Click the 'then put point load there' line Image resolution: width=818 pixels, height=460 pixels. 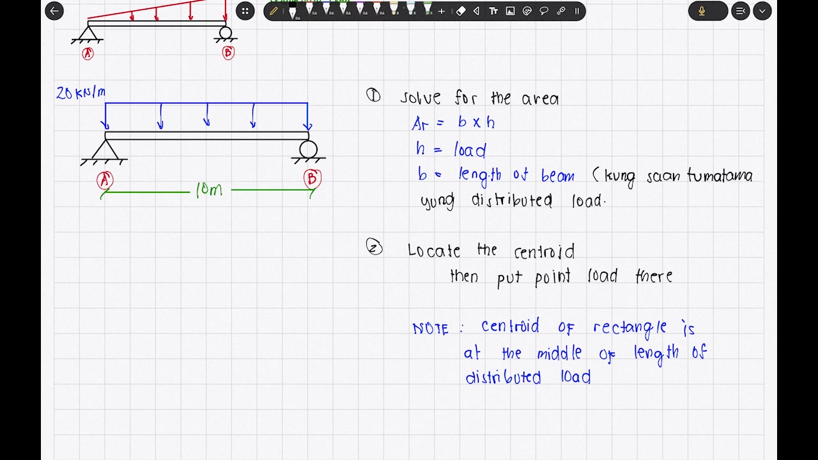pos(561,277)
